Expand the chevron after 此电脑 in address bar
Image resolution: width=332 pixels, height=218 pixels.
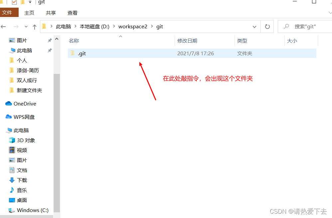click(76, 26)
